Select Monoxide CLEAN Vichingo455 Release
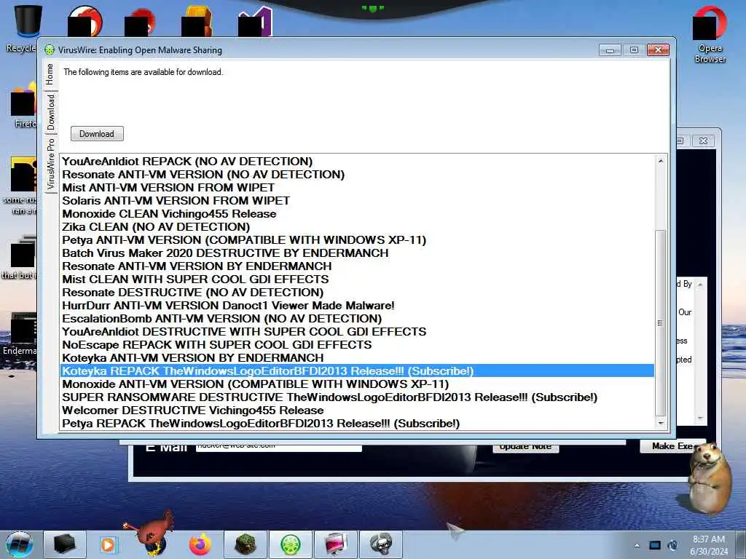The image size is (746, 559). [357, 214]
